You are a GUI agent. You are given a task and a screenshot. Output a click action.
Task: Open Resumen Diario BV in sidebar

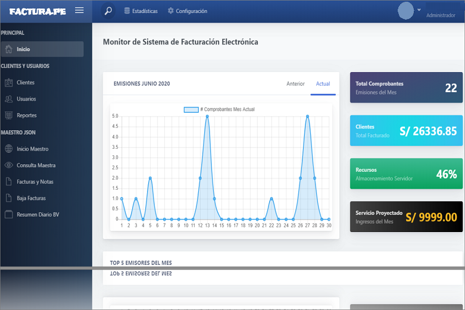[x=38, y=214]
